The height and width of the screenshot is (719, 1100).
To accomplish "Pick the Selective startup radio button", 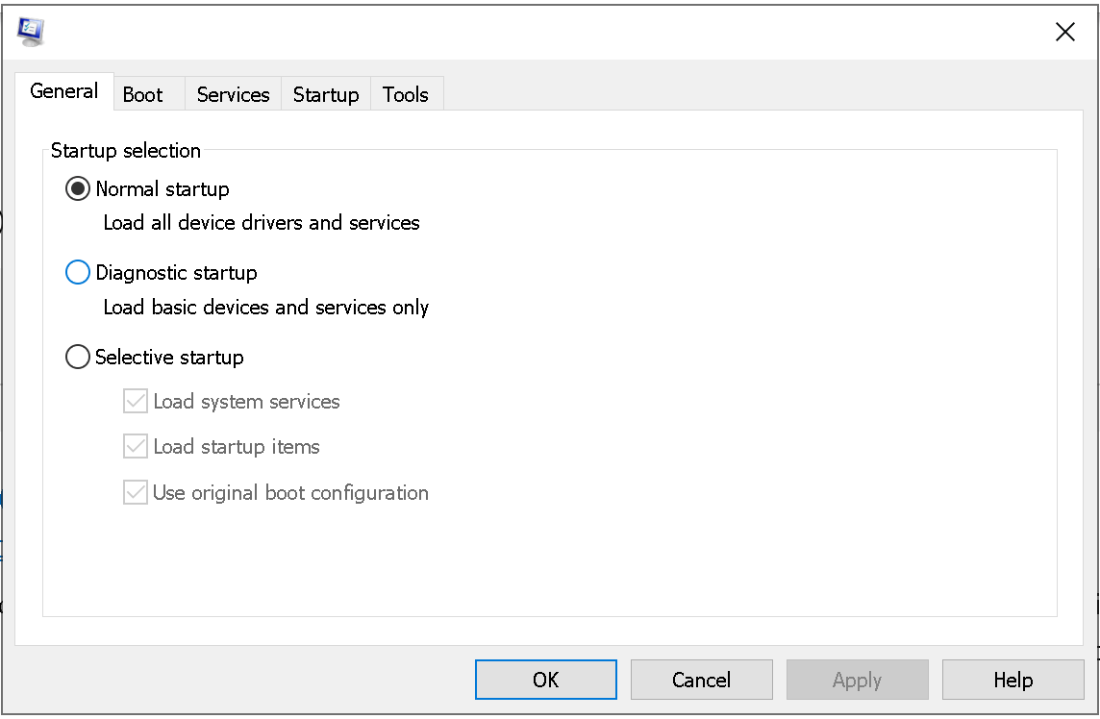I will 78,358.
